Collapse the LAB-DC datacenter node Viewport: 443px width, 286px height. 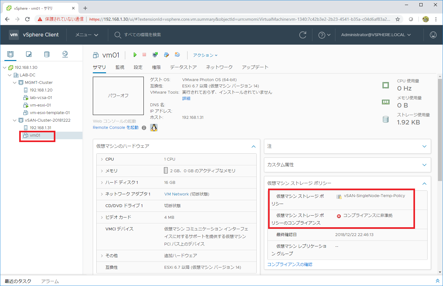pyautogui.click(x=9, y=75)
